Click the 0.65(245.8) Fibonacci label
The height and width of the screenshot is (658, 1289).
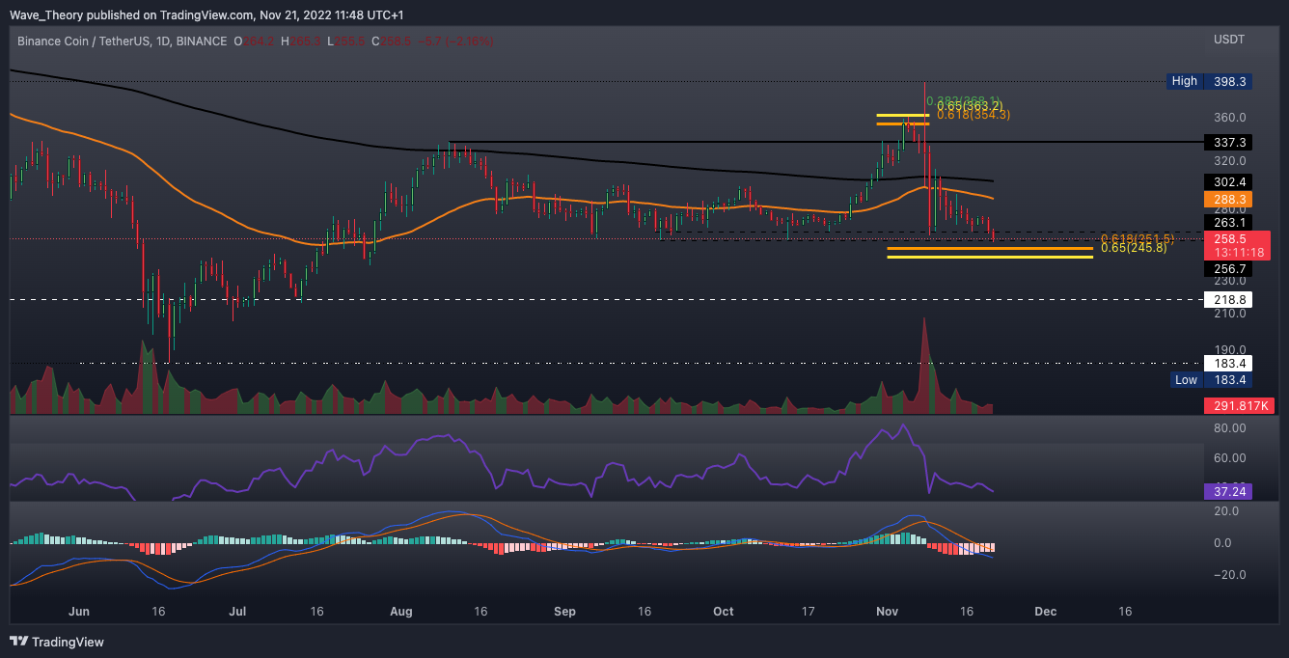pos(1134,248)
